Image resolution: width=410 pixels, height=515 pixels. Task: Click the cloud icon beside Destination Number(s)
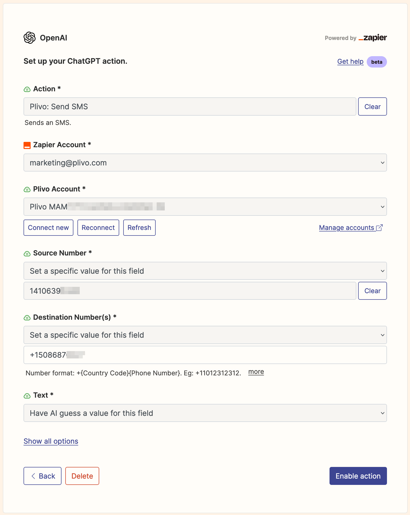click(x=27, y=318)
